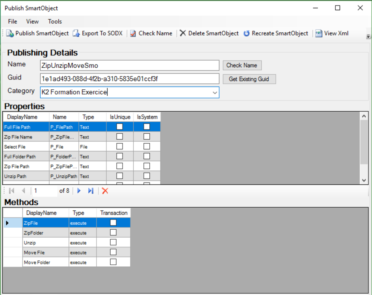The height and width of the screenshot is (295, 372).
Task: Click the Check Name toolbar icon
Action: tap(133, 33)
